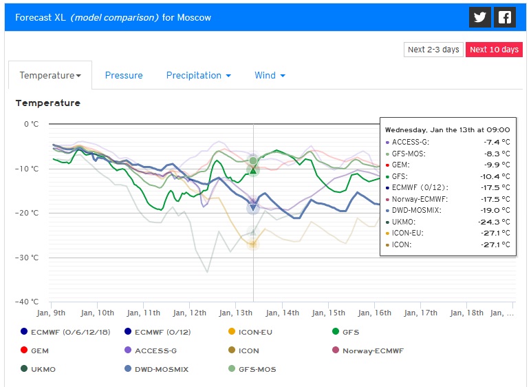
Task: Click the Jan, 10th axis label
Action: point(97,313)
